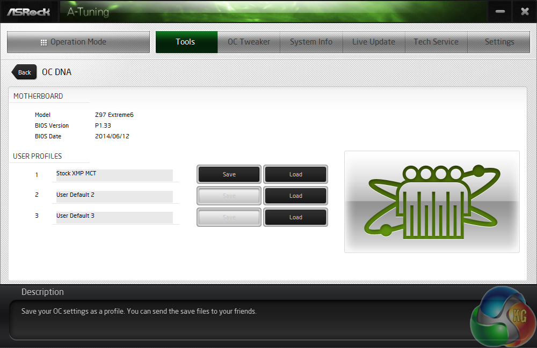Switch to the Tools tab
The height and width of the screenshot is (348, 537).
(186, 42)
